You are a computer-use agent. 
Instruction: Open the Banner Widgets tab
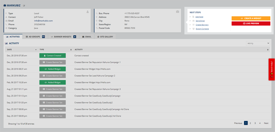pos(63,37)
